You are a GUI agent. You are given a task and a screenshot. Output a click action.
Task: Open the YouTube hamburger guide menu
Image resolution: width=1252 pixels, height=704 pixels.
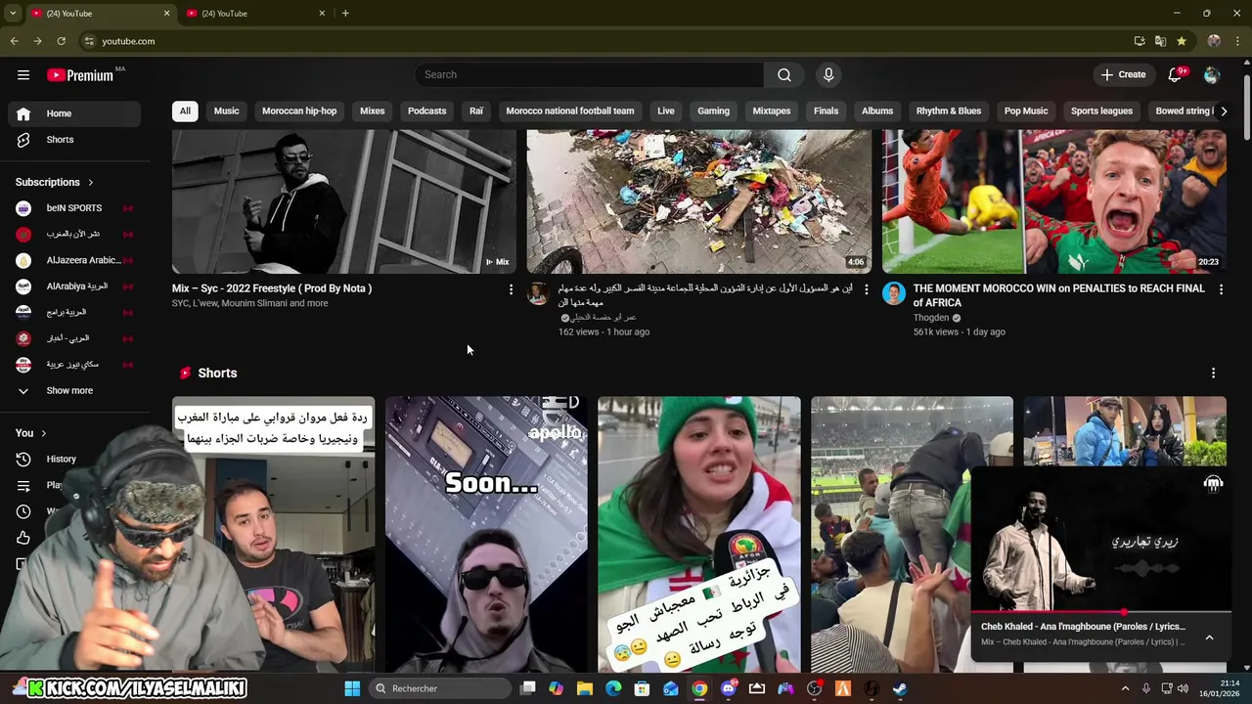coord(23,75)
